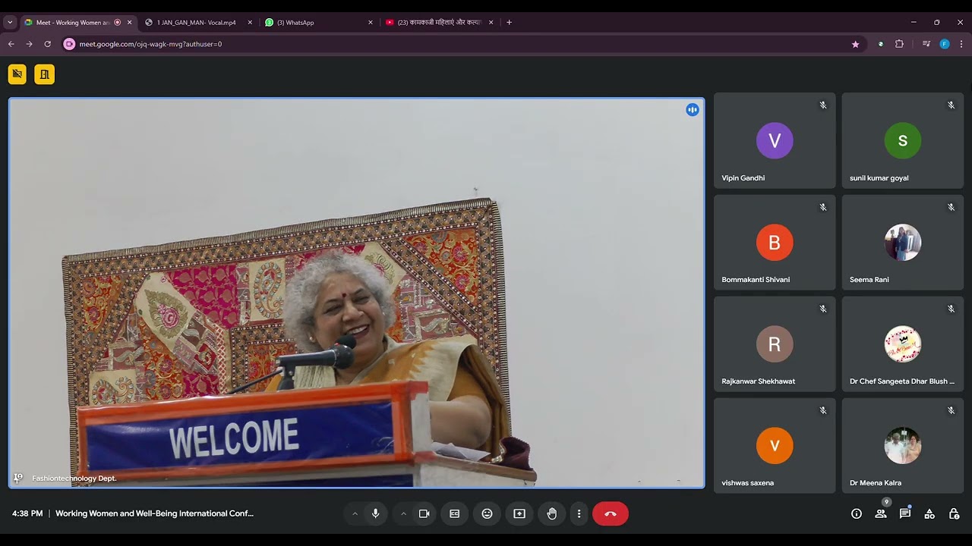Click muted mic icon on Dr Meena Kalra tile
The height and width of the screenshot is (546, 972).
951,410
